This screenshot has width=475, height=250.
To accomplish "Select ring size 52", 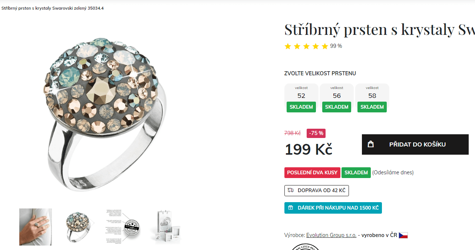I will (x=301, y=97).
